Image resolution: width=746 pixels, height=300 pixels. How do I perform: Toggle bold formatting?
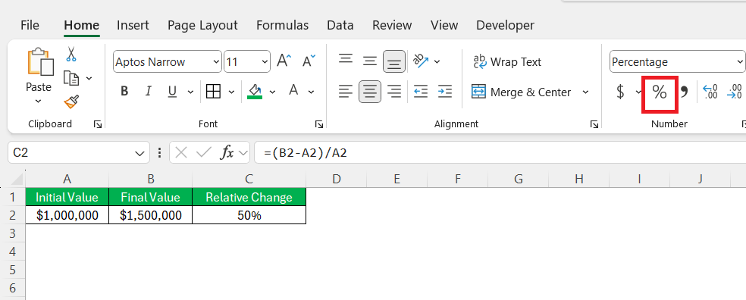point(124,91)
